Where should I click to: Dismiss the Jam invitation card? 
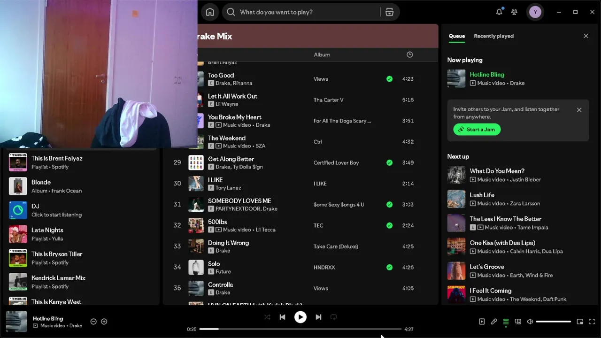coord(579,110)
